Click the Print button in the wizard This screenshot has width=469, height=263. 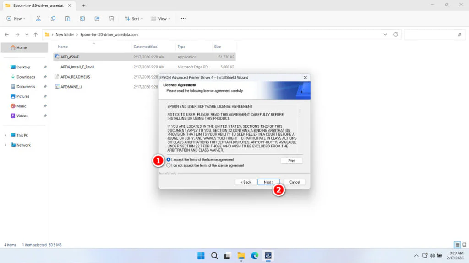[291, 160]
